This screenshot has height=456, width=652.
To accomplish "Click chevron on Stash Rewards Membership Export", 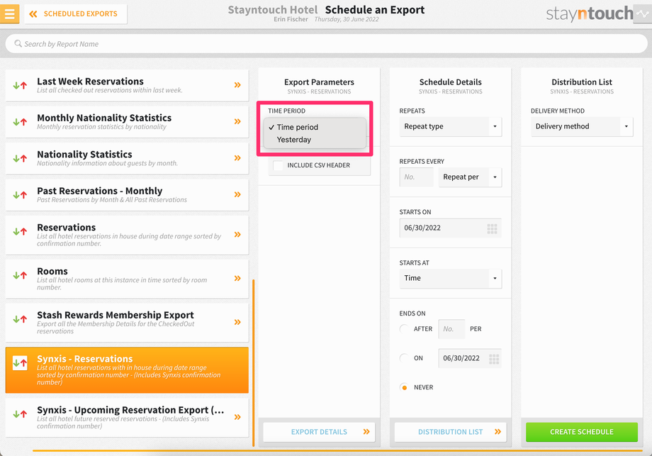I will (237, 322).
